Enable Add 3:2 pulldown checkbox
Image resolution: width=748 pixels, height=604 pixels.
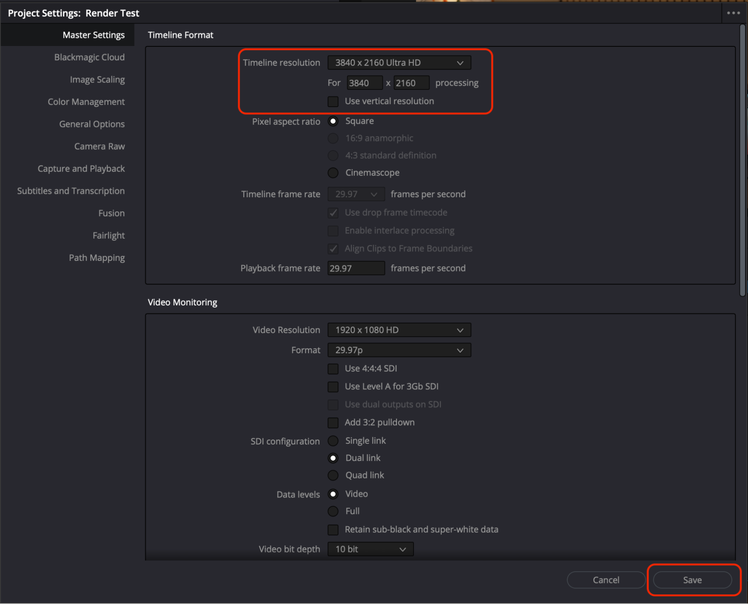click(x=333, y=423)
